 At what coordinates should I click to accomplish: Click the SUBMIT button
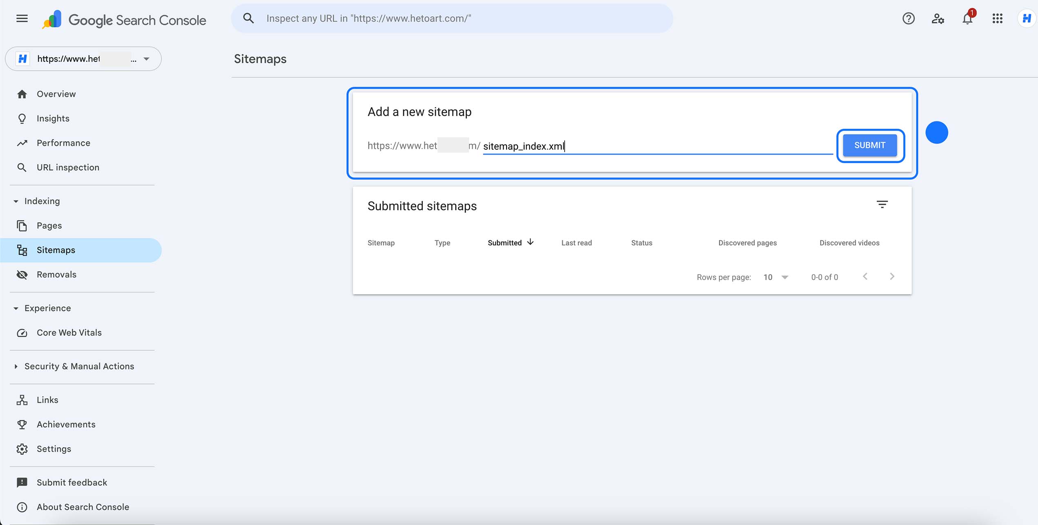pos(869,145)
